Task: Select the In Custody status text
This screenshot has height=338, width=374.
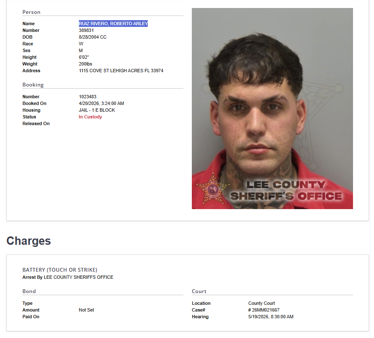Action: click(x=90, y=117)
